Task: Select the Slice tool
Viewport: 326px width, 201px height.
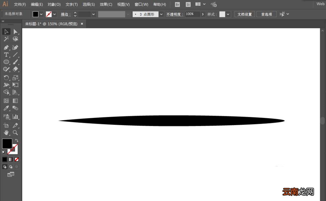Action: pos(15,125)
